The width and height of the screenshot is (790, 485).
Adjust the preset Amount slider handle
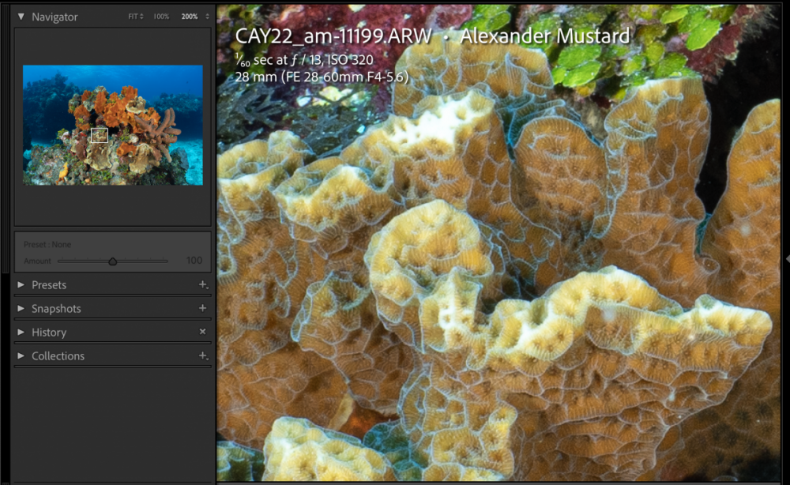click(x=113, y=261)
